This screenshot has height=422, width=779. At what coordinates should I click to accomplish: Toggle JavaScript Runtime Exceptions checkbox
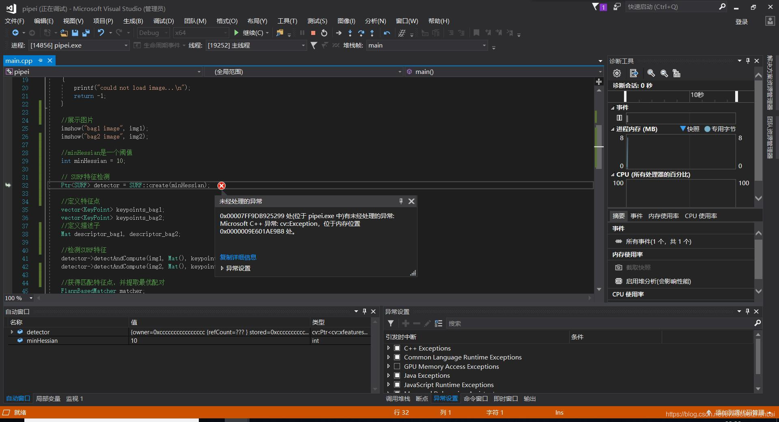(x=397, y=385)
